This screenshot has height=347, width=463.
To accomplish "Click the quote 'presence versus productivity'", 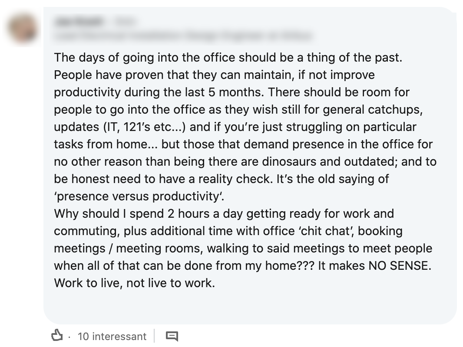I will click(139, 196).
